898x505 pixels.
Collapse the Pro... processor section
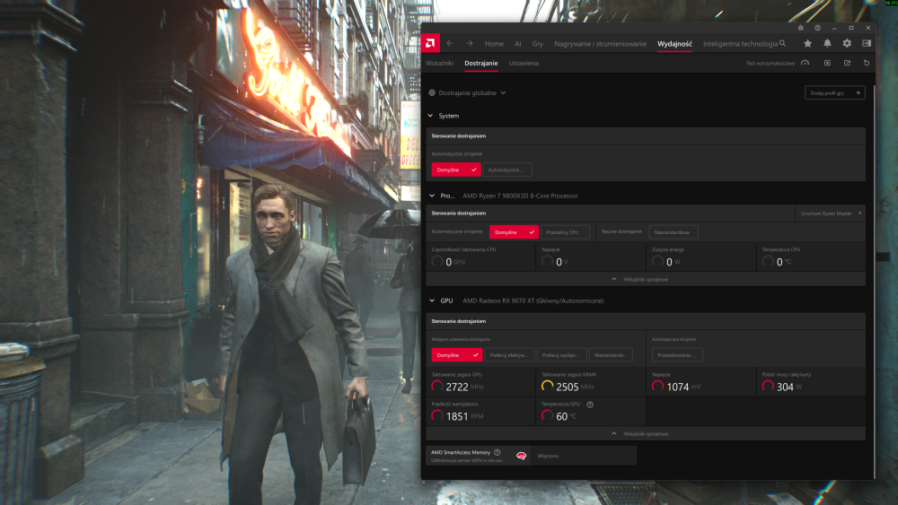[x=432, y=196]
